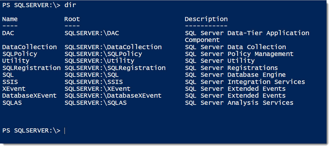Click the Description column header
Screen dimensions: 331x148
pyautogui.click(x=206, y=19)
